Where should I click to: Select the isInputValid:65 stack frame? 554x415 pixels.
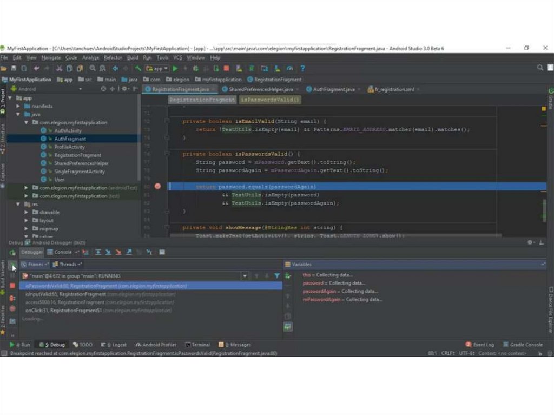coord(65,294)
